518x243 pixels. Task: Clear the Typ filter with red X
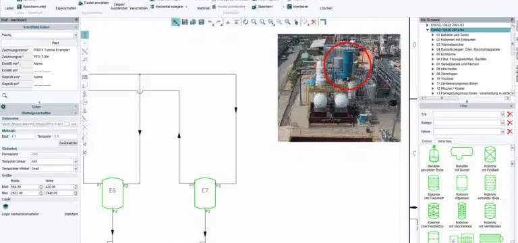510,114
